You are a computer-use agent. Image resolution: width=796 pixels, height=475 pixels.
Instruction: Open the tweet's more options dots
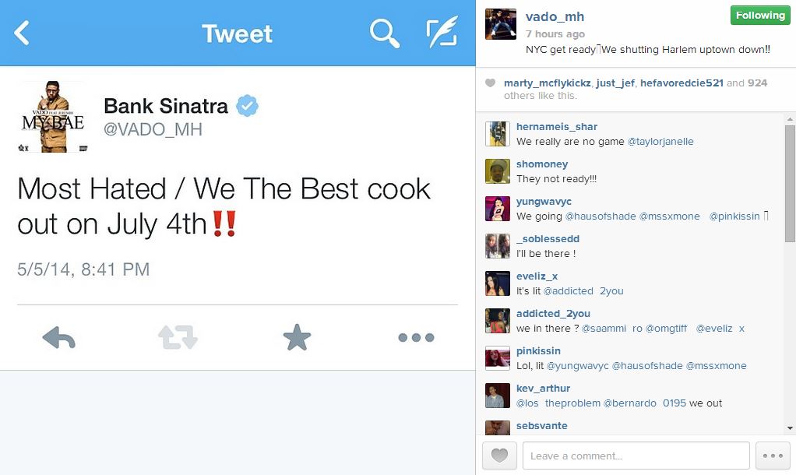416,337
